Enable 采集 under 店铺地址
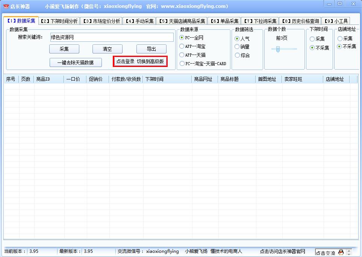362x257 pixels. (x=345, y=39)
